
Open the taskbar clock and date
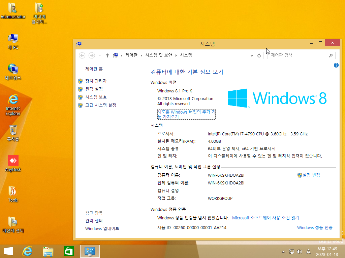click(x=327, y=252)
